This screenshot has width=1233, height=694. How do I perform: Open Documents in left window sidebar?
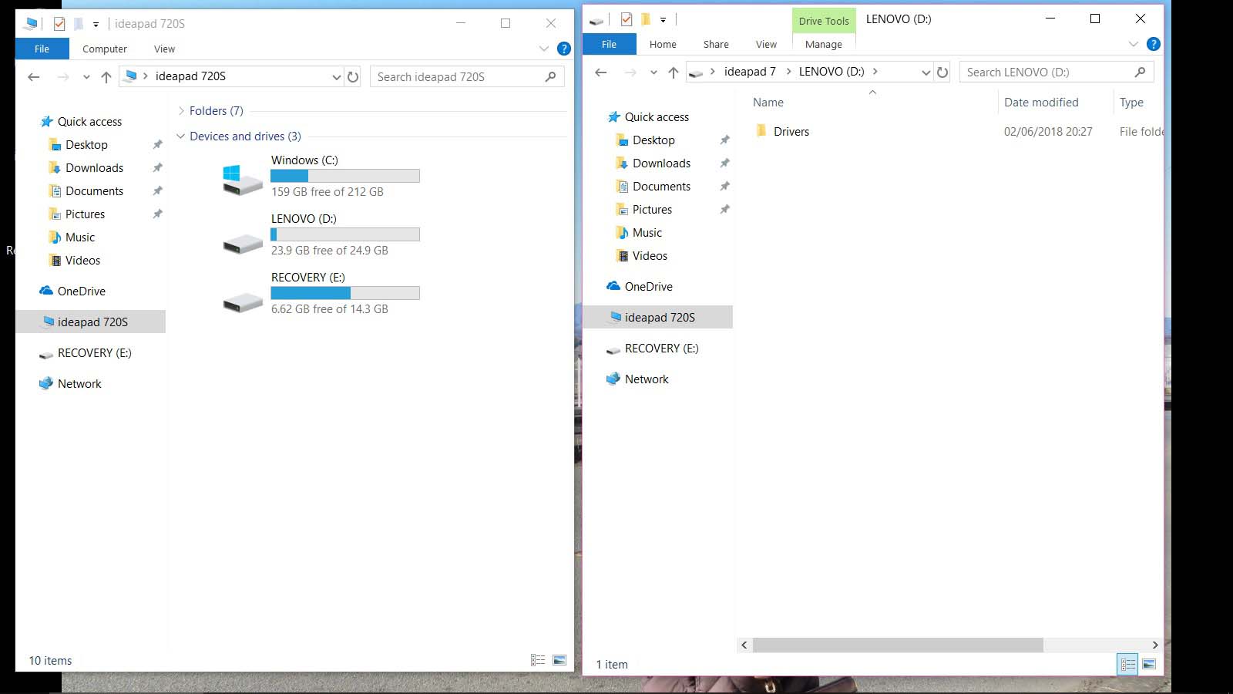click(94, 190)
